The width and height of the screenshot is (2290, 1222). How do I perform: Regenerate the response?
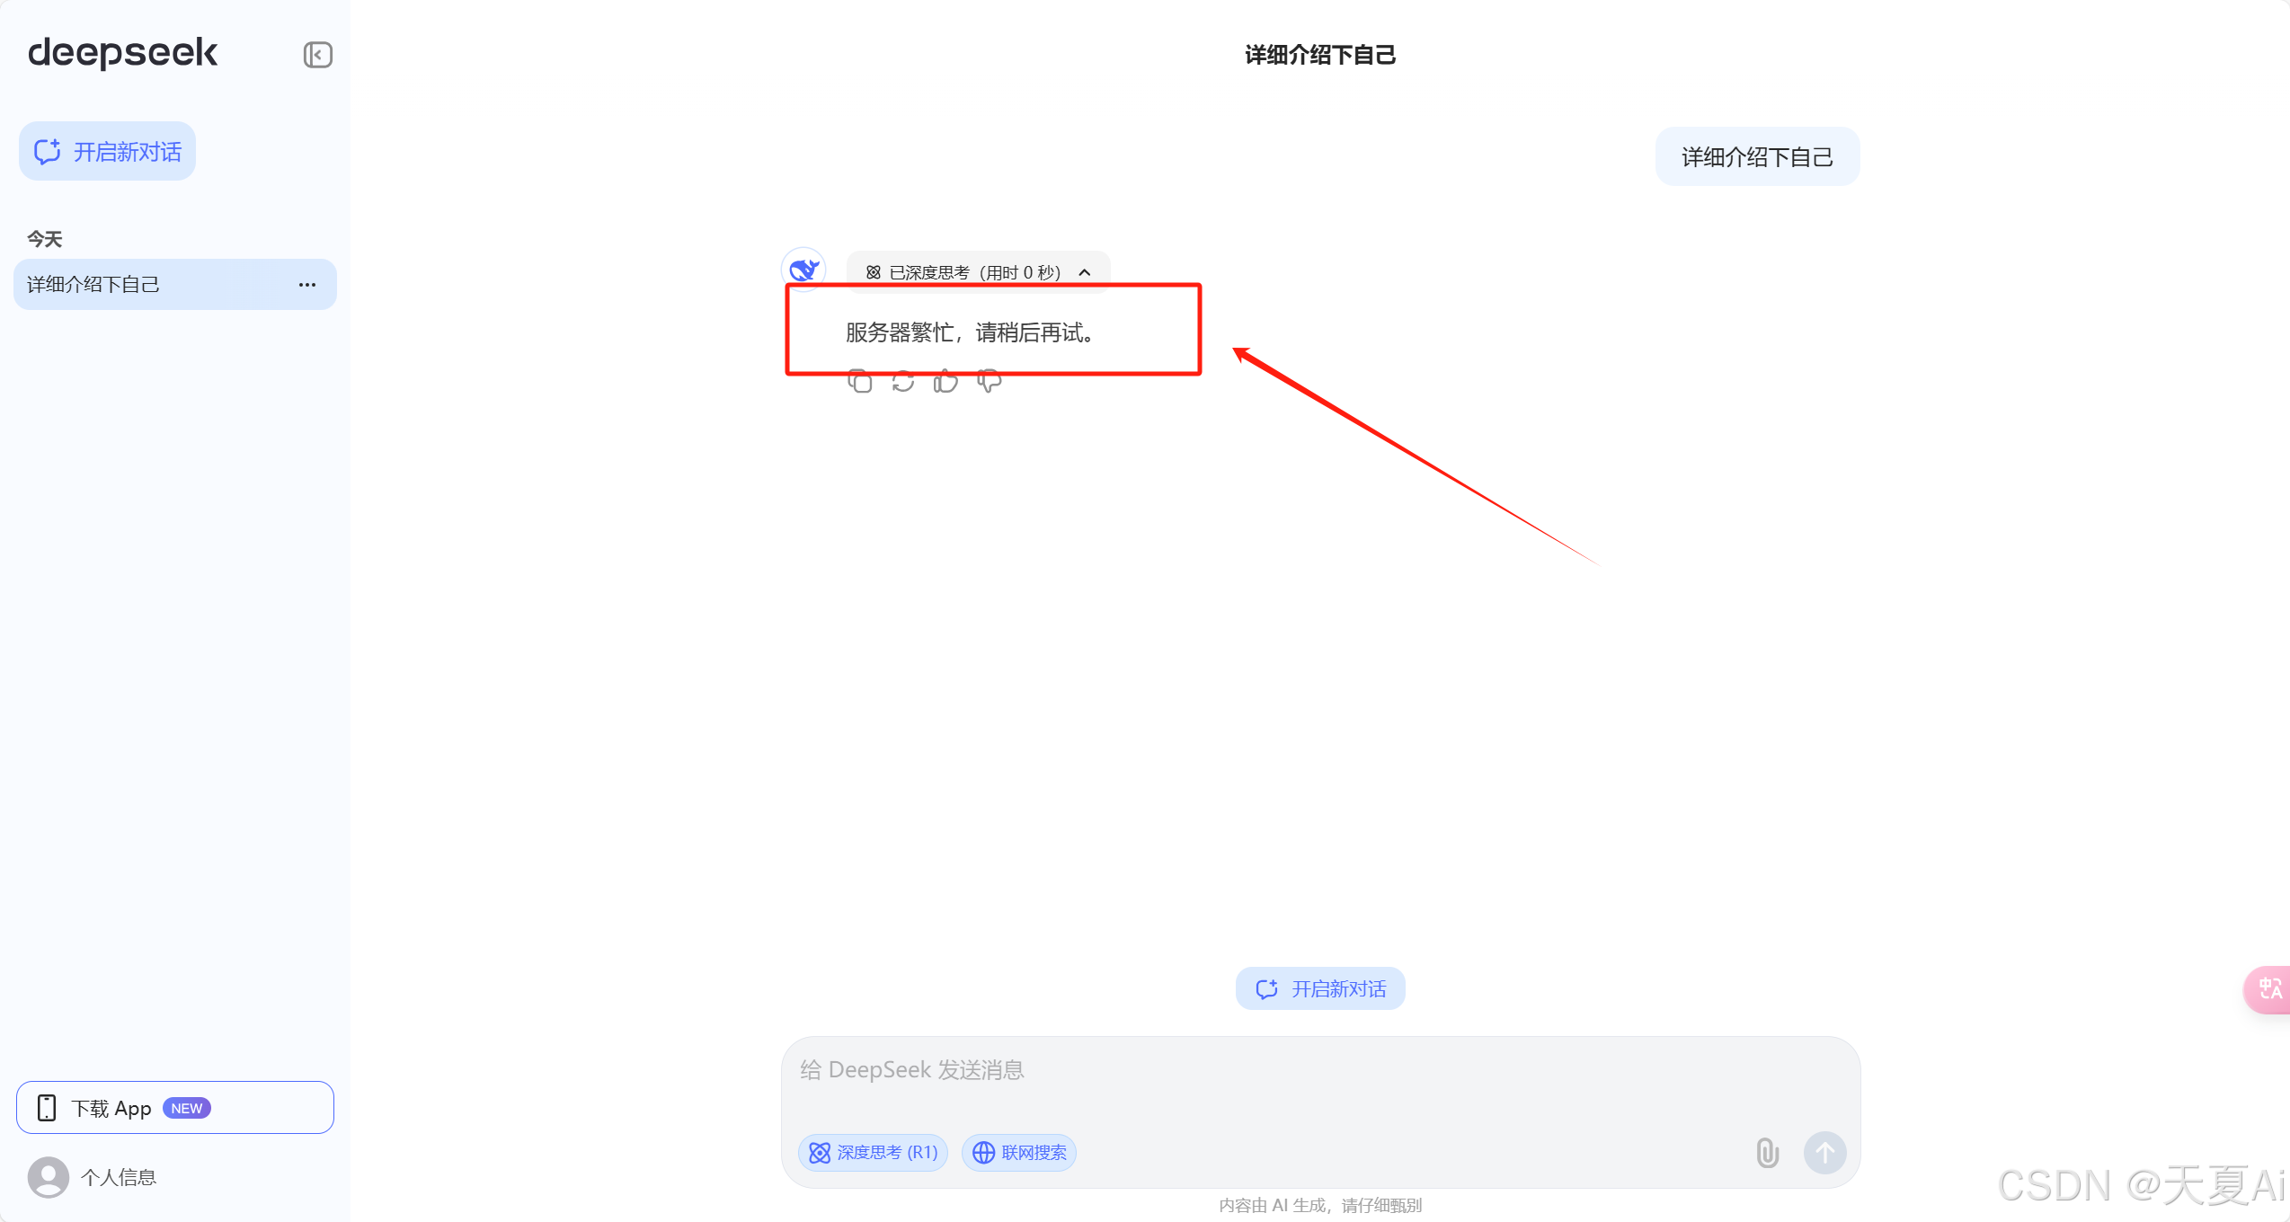903,383
